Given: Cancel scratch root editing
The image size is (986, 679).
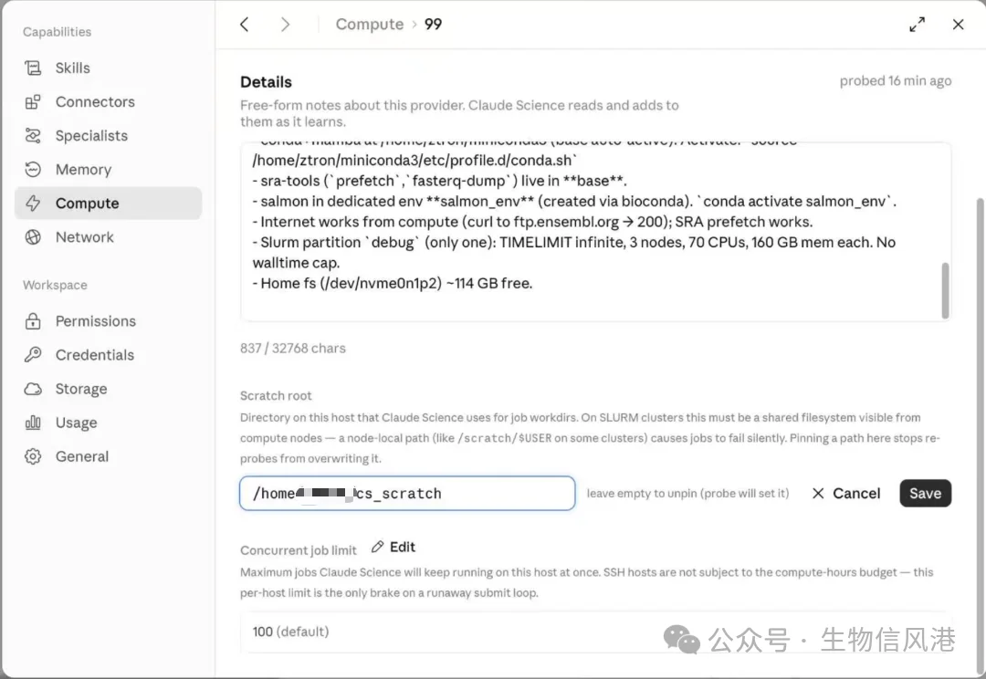Looking at the screenshot, I should click(845, 494).
